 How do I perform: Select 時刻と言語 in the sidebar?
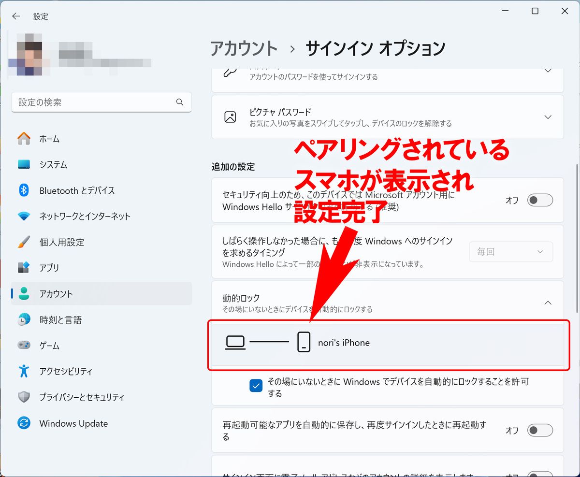(x=101, y=319)
